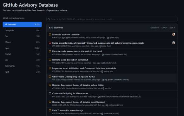Select the All reviewed filter

click(x=22, y=25)
